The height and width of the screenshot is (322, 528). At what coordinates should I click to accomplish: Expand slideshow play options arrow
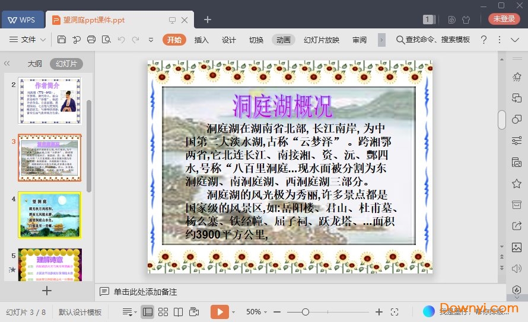[233, 312]
